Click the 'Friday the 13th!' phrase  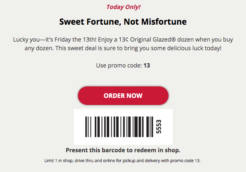pyautogui.click(x=75, y=40)
